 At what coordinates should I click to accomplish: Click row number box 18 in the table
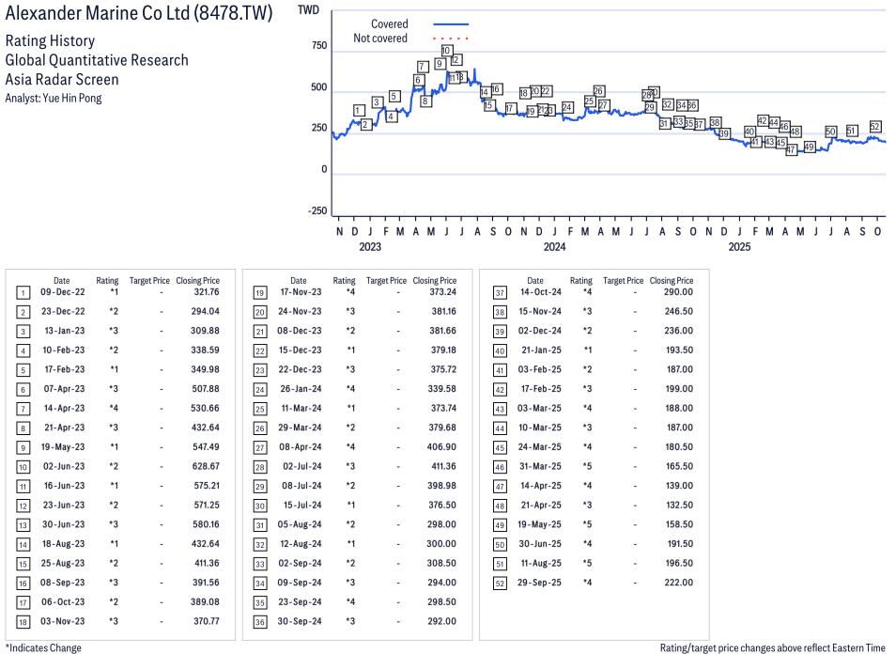pos(23,621)
